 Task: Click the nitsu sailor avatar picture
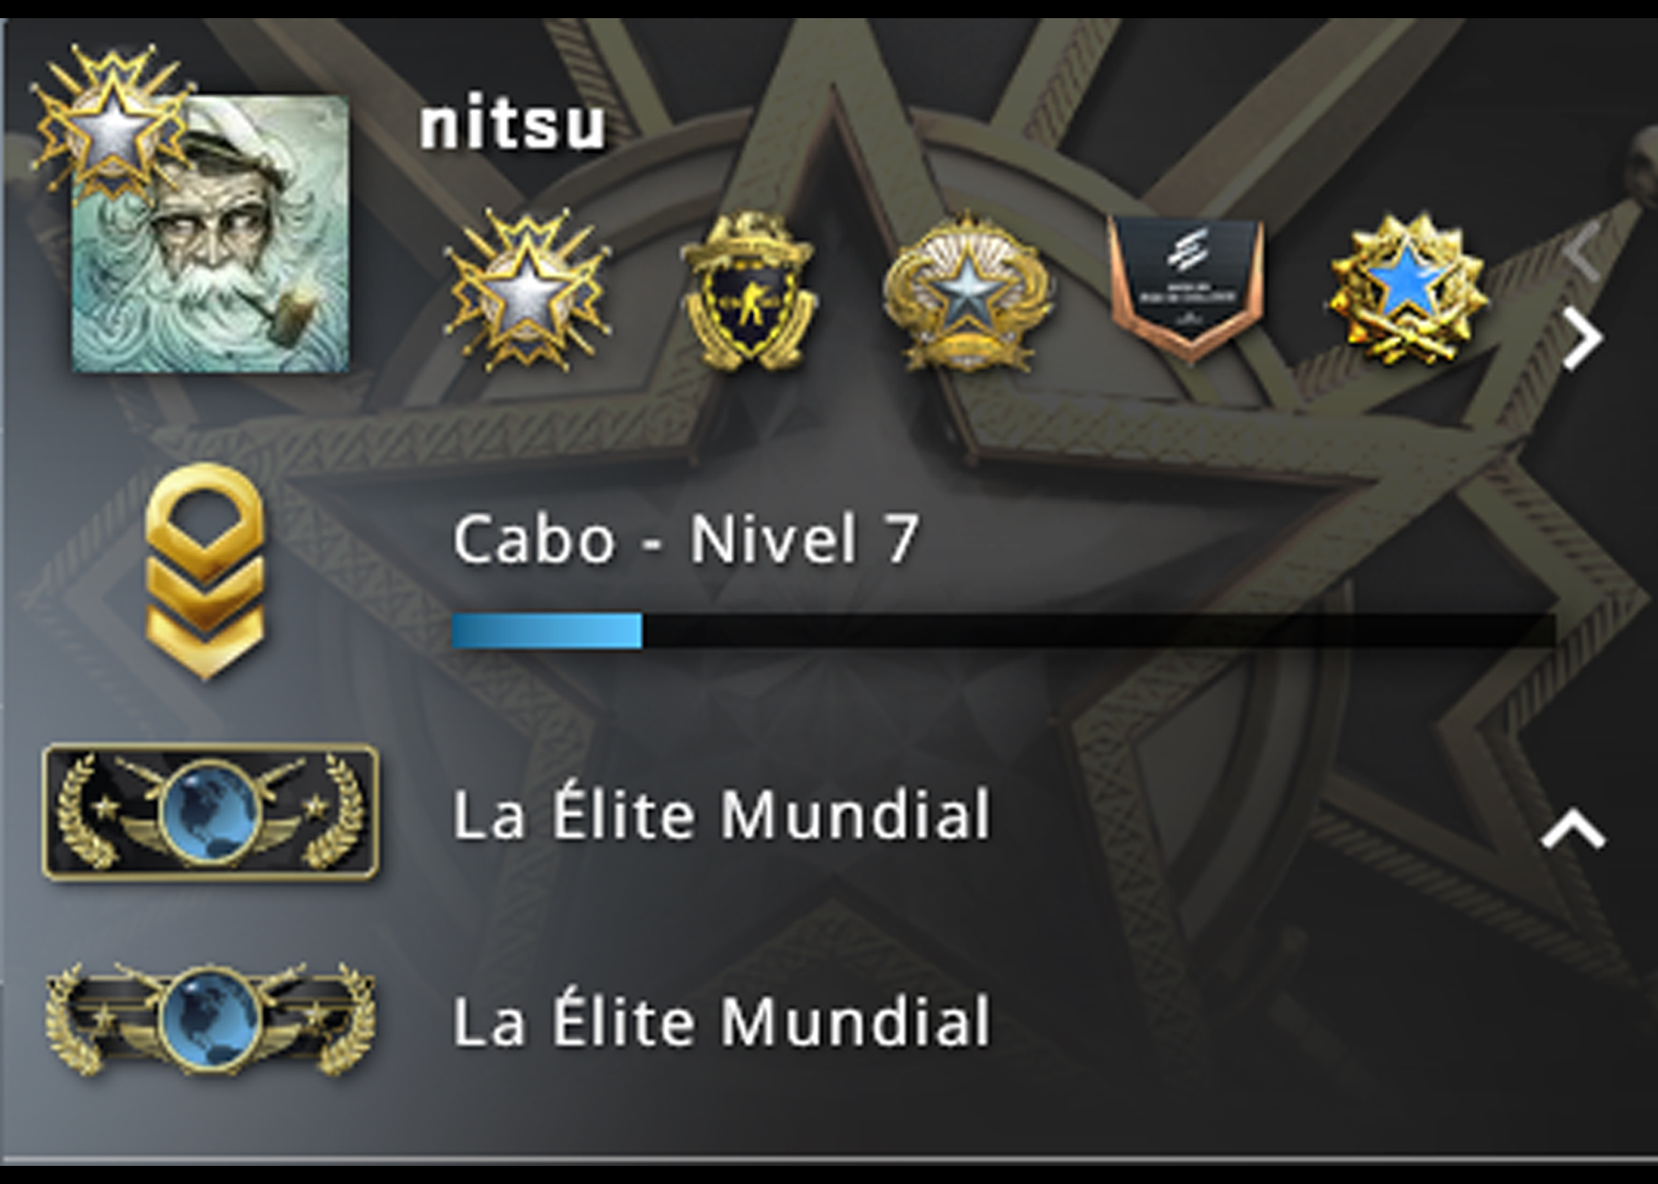(211, 234)
